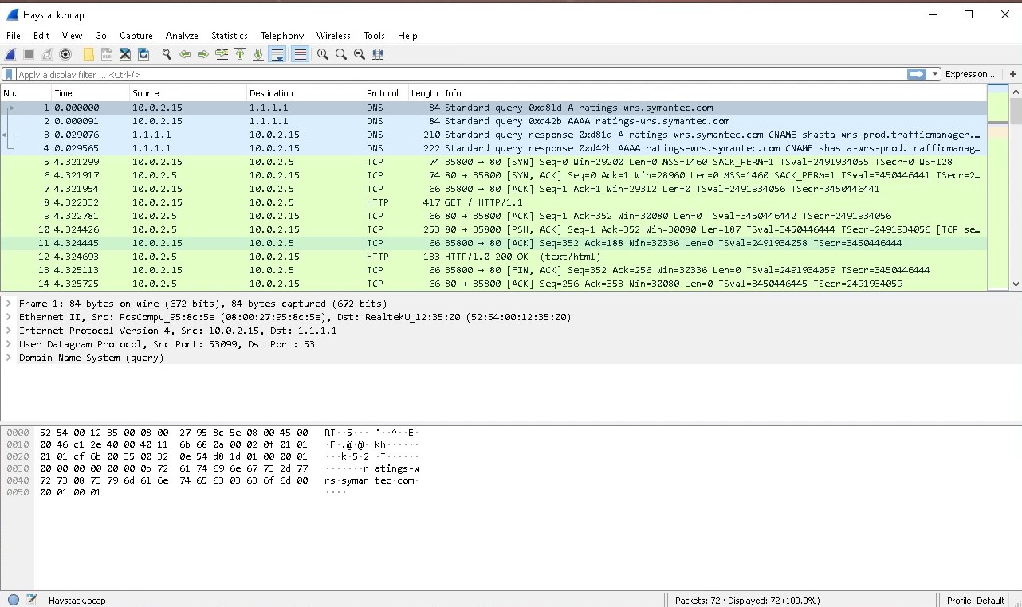Click the stop capture square icon
The image size is (1022, 607).
(x=29, y=54)
